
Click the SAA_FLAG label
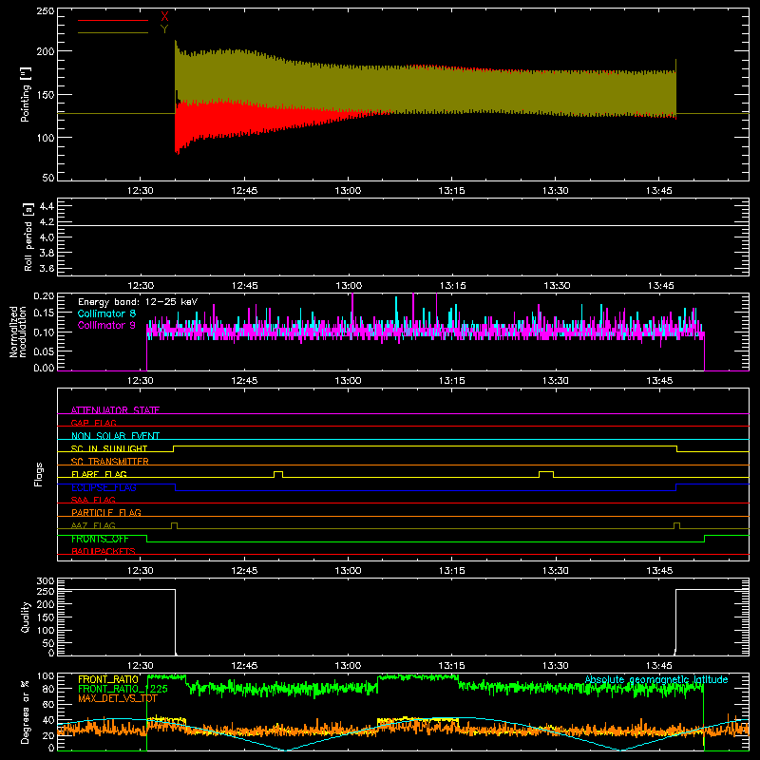coord(93,500)
